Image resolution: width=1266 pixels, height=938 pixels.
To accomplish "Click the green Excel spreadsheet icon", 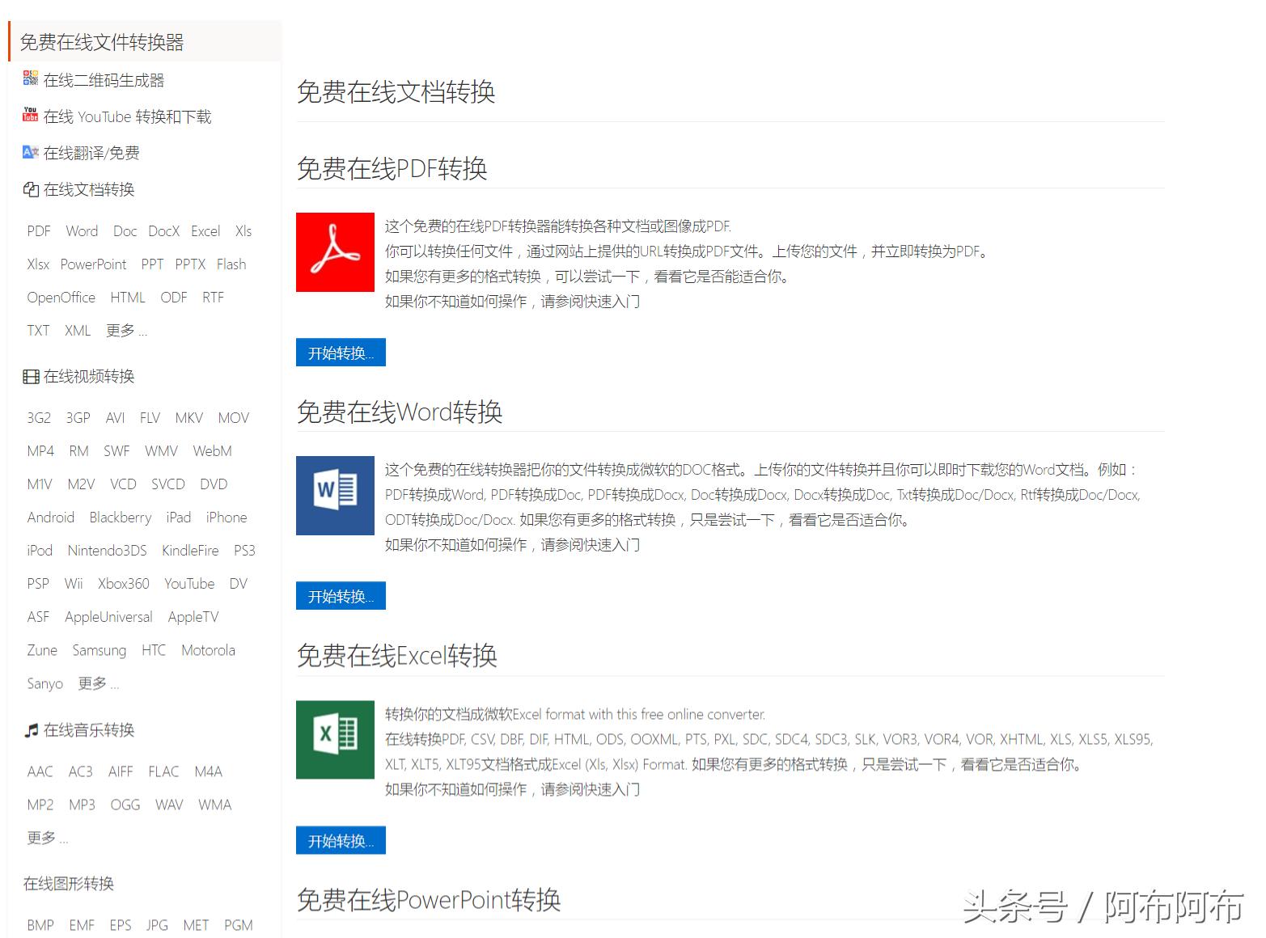I will (x=334, y=739).
